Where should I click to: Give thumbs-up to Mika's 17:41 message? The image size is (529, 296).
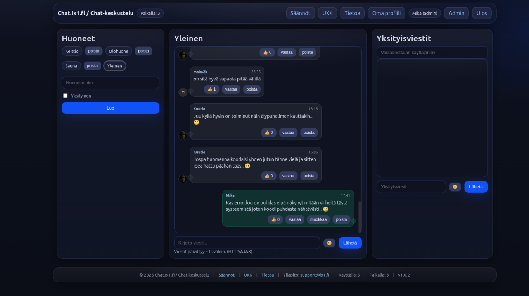(275, 219)
